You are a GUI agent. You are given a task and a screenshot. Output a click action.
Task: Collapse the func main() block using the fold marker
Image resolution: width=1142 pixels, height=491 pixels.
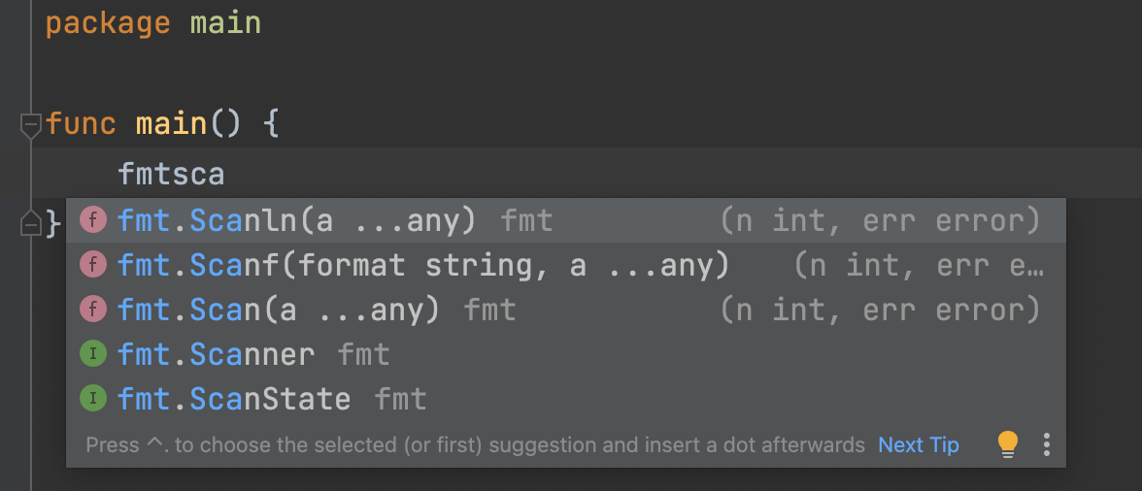click(x=30, y=124)
